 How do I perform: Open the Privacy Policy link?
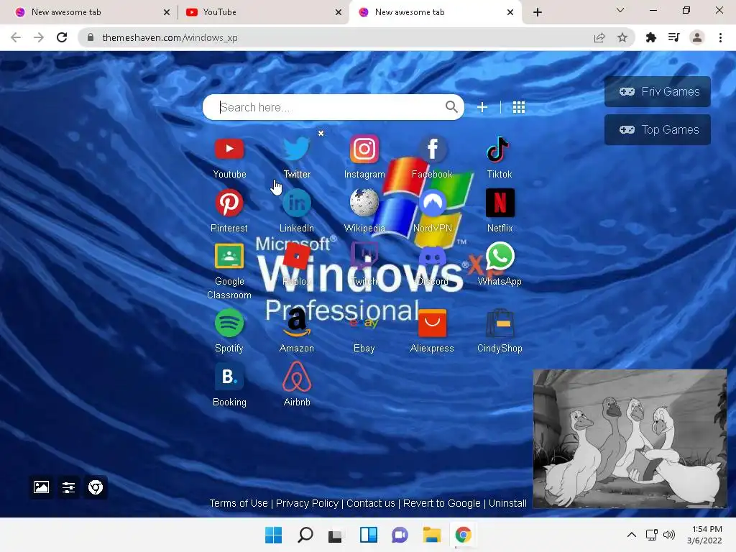click(x=307, y=503)
